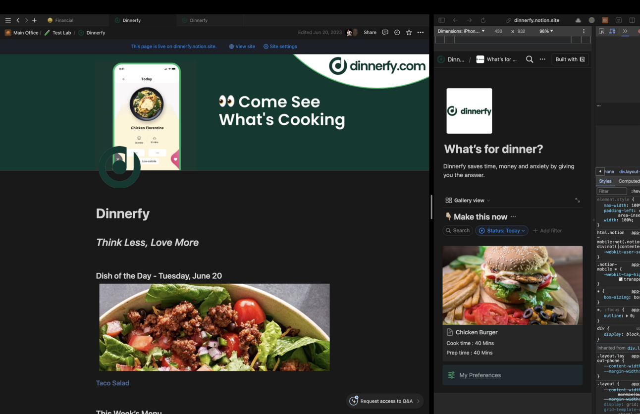Switch to the second Dinnerfy tab
This screenshot has width=640, height=414.
[x=198, y=20]
